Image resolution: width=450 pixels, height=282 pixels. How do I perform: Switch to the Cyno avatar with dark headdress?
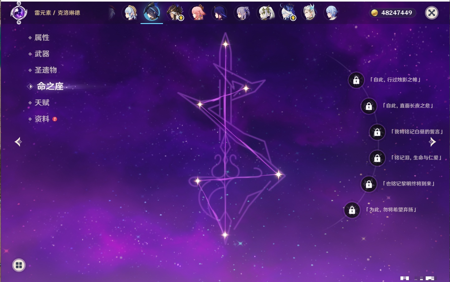[175, 13]
